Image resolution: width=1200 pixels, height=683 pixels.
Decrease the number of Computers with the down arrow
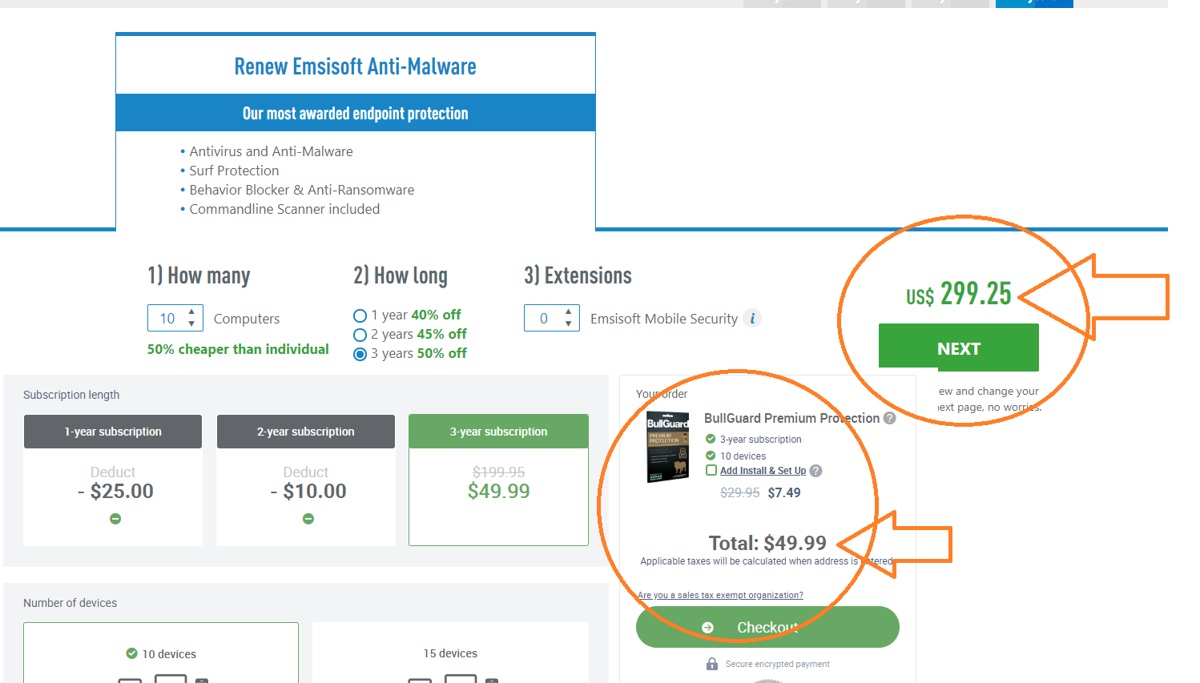point(191,323)
